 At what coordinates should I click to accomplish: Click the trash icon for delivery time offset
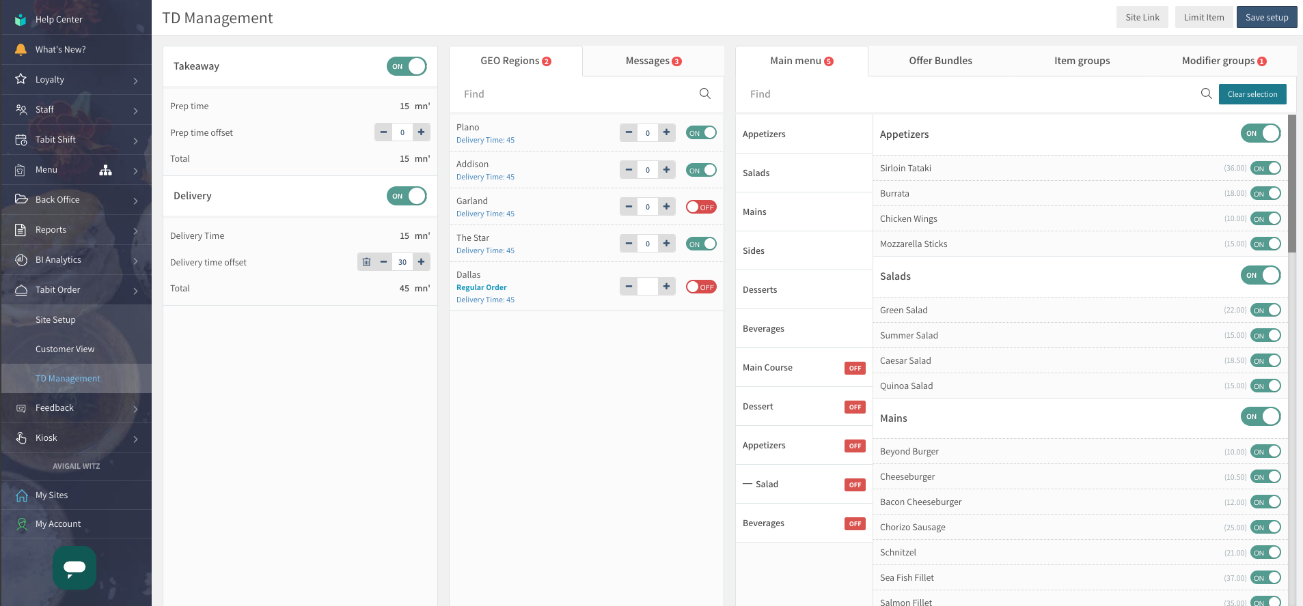(366, 262)
